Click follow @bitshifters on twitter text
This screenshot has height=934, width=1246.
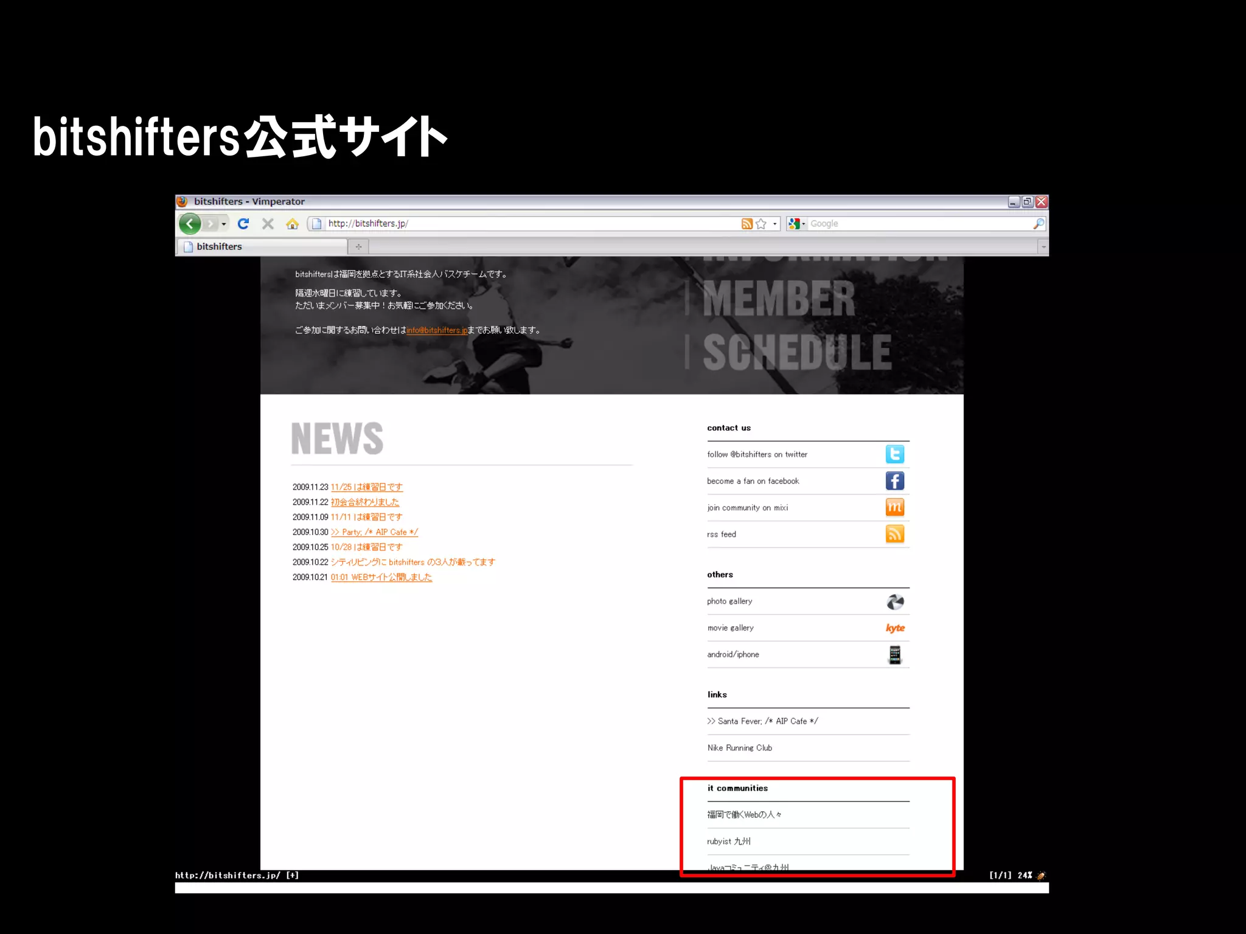point(757,454)
